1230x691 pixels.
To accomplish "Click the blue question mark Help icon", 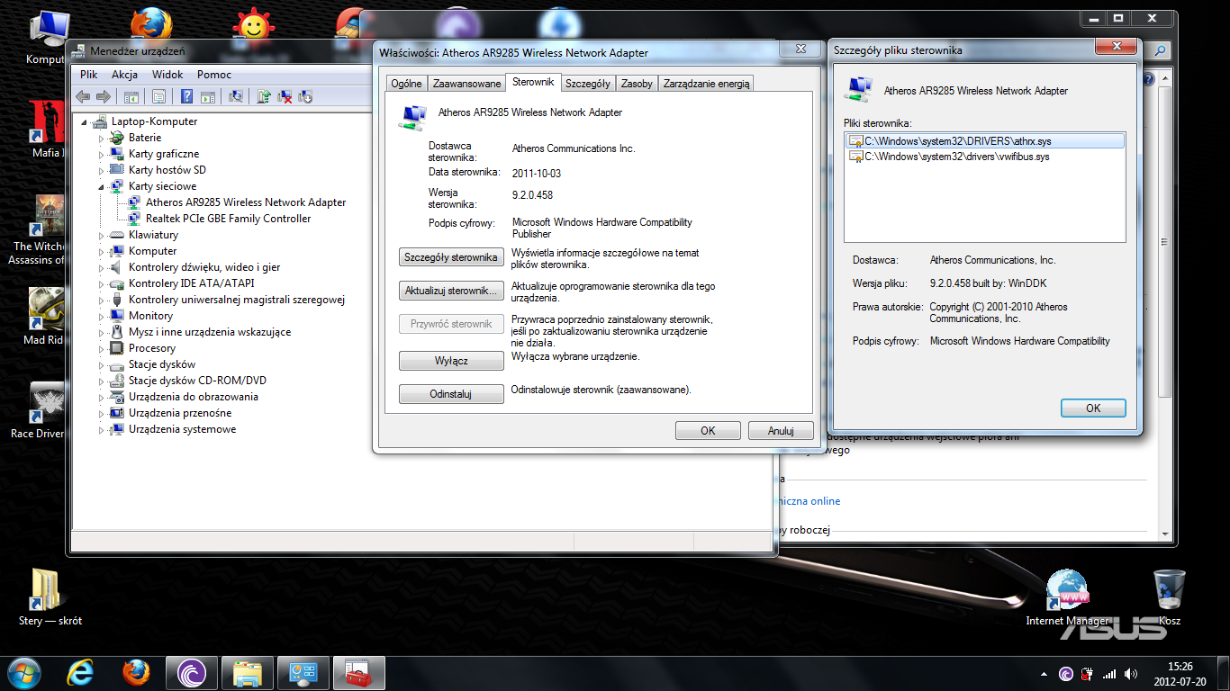I will tap(186, 96).
